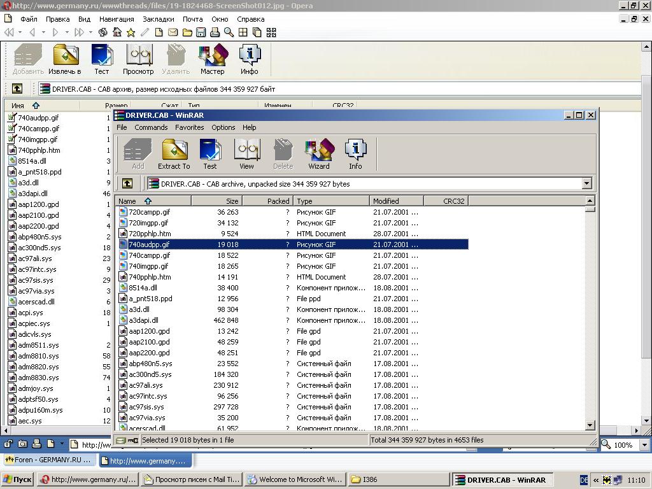
Task: Click the Тест icon in background window
Action: click(102, 59)
